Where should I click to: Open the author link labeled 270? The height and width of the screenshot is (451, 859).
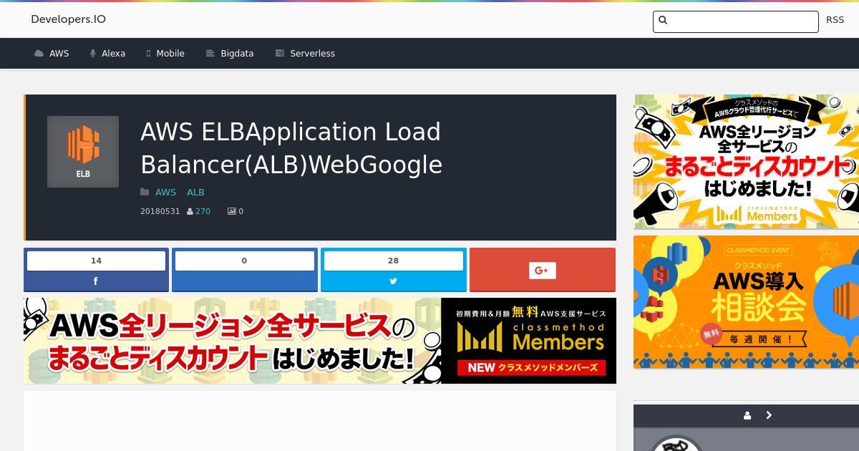click(x=203, y=211)
